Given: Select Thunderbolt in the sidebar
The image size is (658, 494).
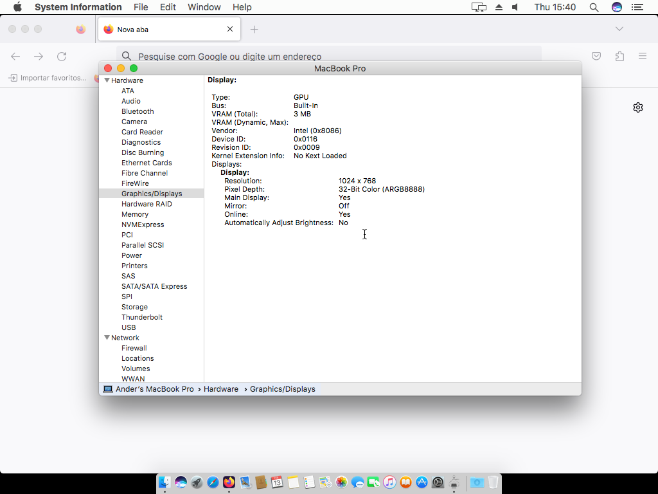Looking at the screenshot, I should (142, 317).
